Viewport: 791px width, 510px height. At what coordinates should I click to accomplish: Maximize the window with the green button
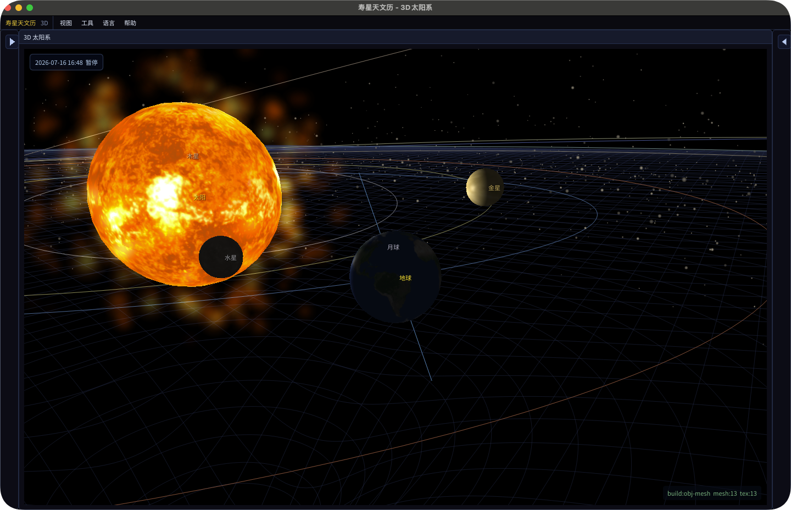30,8
